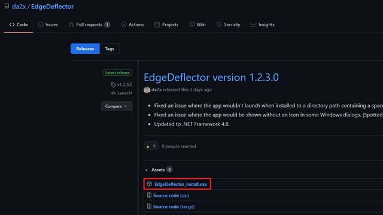Click 'Updated to .NET Framework 4.8.' line
This screenshot has height=215, width=383.
(191, 124)
